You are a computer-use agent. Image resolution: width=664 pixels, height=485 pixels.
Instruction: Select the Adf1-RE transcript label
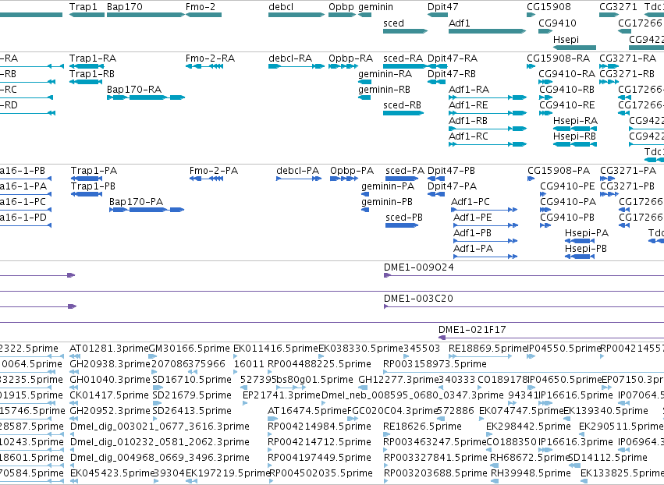468,105
